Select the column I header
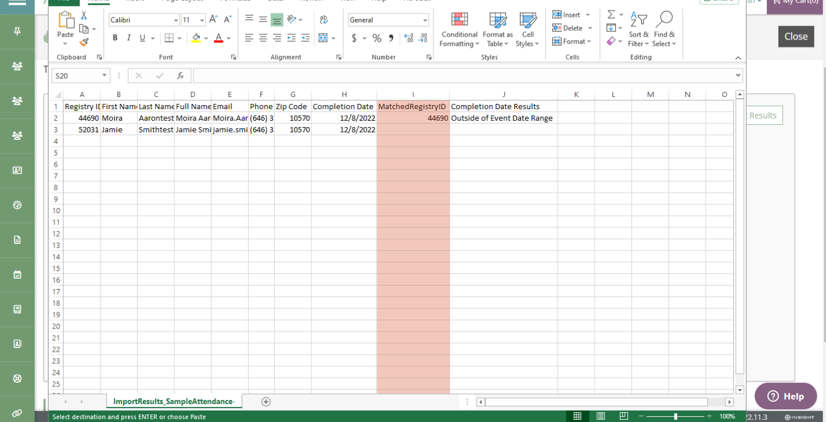 412,95
